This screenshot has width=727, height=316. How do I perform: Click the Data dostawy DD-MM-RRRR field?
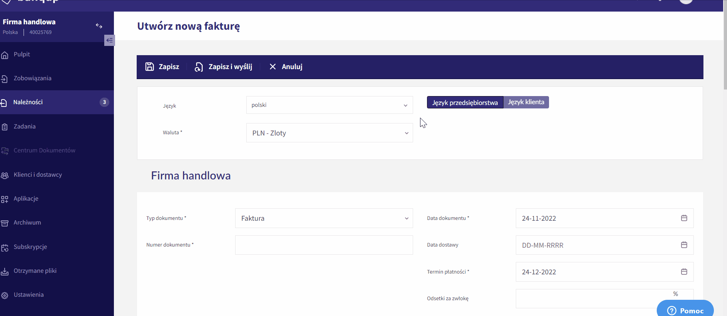(605, 245)
